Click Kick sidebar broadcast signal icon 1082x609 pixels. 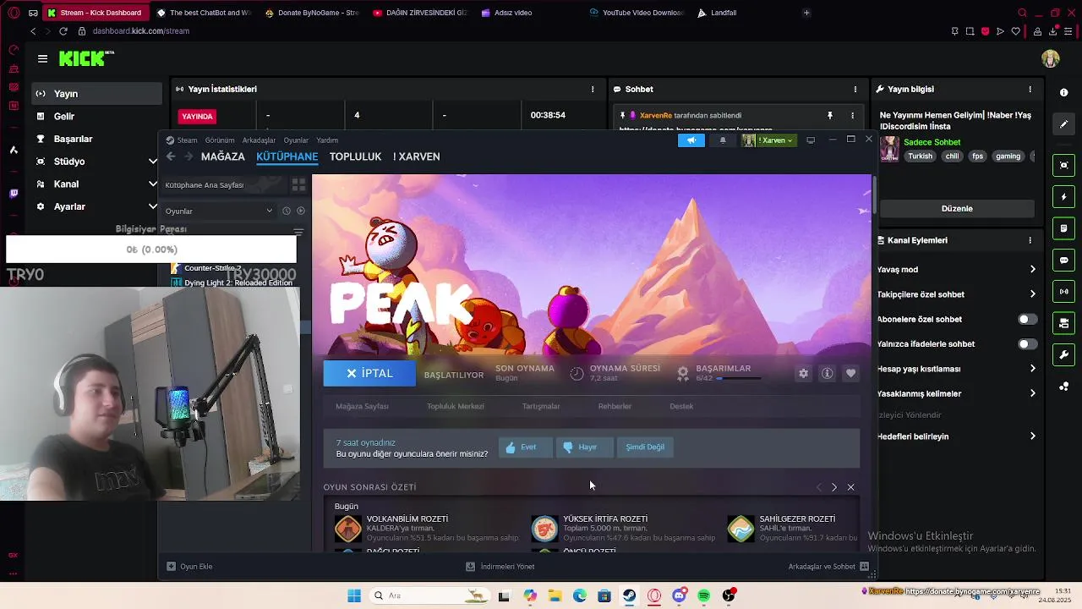[x=1064, y=292]
